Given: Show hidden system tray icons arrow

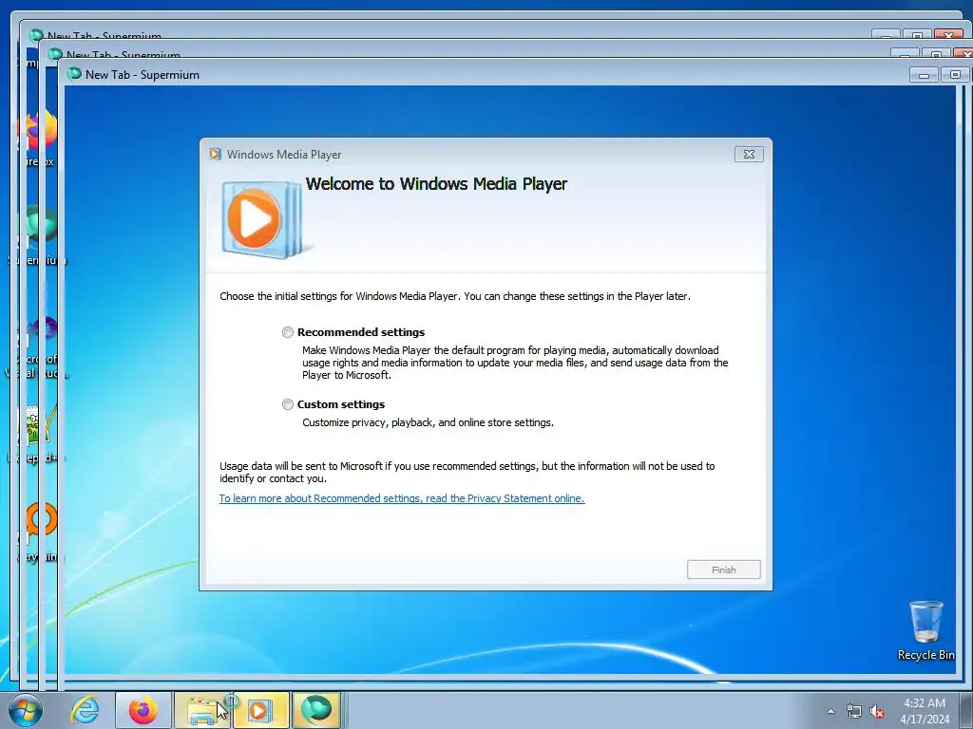Looking at the screenshot, I should (830, 712).
